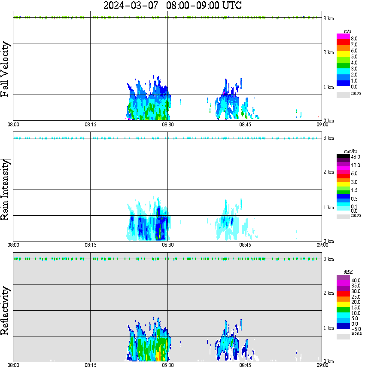Screen dimensions: 365x373
Task: Click 08:15 under the Rain Intensity panel
Action: [90, 245]
